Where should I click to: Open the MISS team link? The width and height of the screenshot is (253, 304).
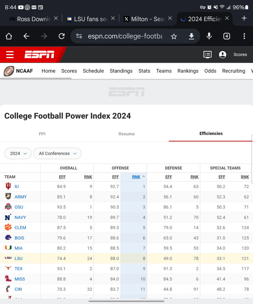[20, 279]
